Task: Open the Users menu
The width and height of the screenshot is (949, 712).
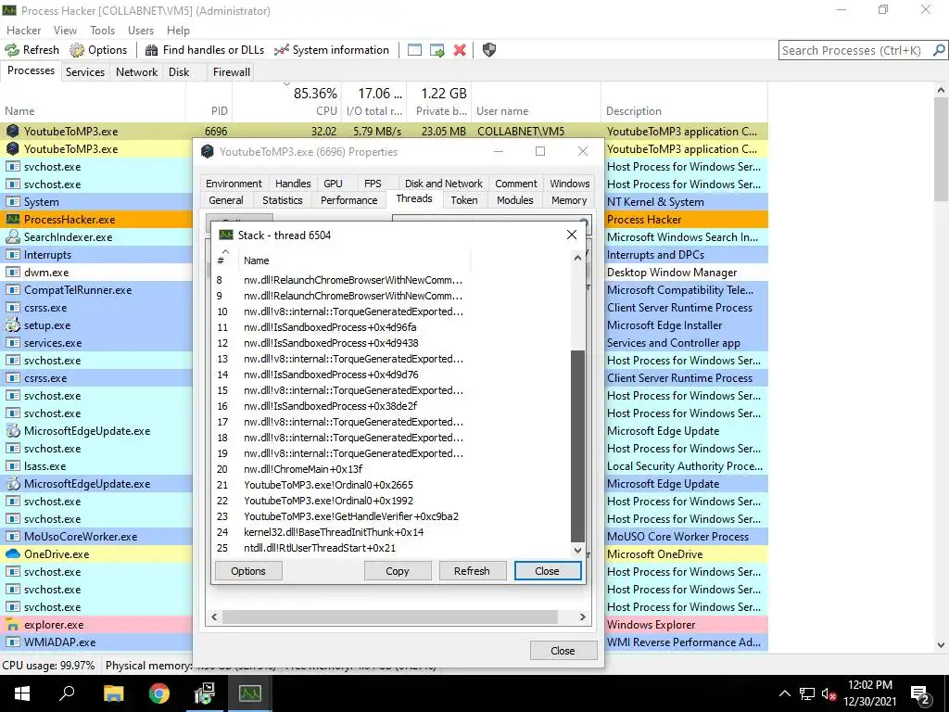Action: 141,31
